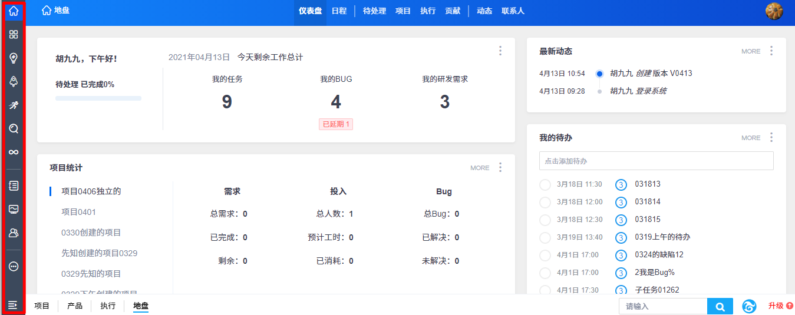Open the home (地盘) icon in the sidebar
This screenshot has height=315, width=795.
point(14,11)
